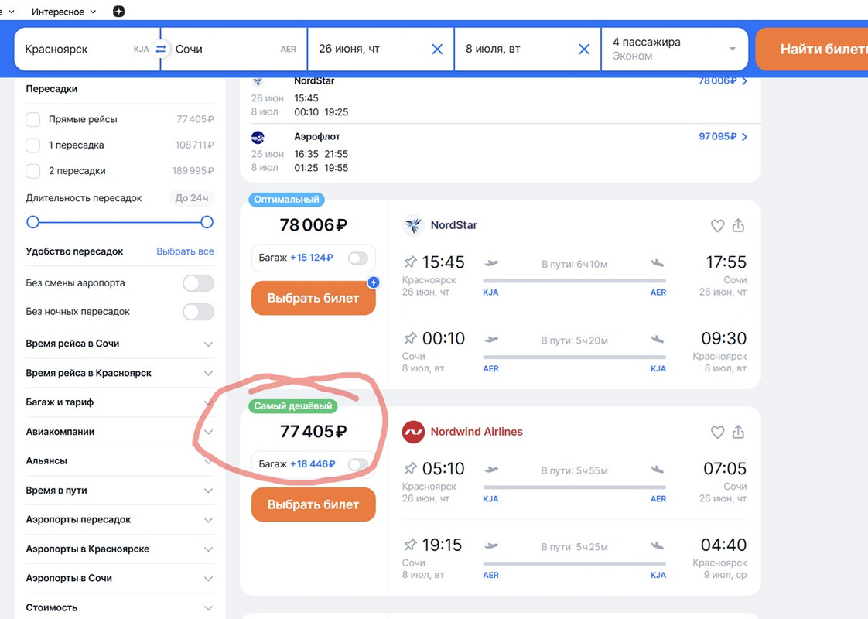Enable baggage +18 446₽ on Nordwind ticket
The image size is (868, 619).
click(x=358, y=464)
